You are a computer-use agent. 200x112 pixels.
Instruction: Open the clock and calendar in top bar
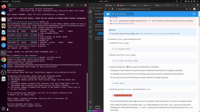(103, 1)
